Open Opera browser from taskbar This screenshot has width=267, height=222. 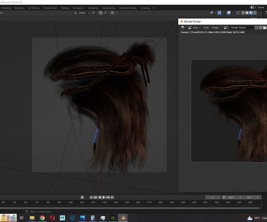tap(52, 218)
